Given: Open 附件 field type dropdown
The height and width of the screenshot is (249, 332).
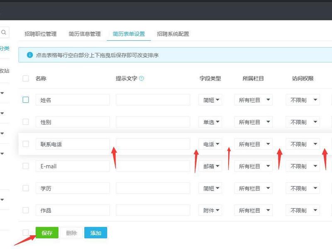Looking at the screenshot, I should coord(210,210).
